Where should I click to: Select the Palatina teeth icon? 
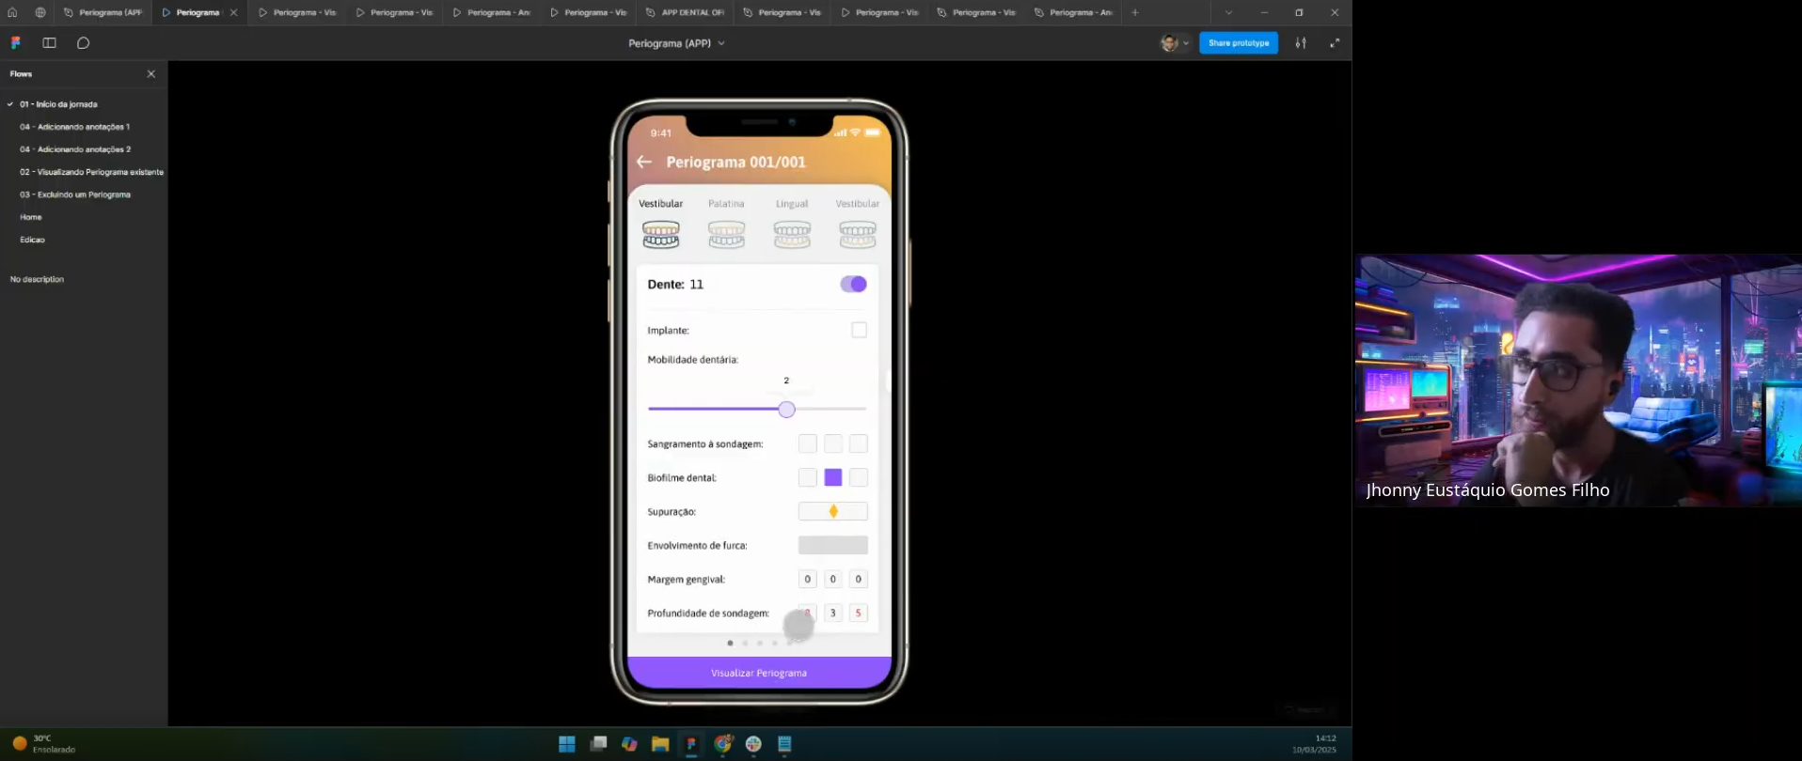pos(726,234)
